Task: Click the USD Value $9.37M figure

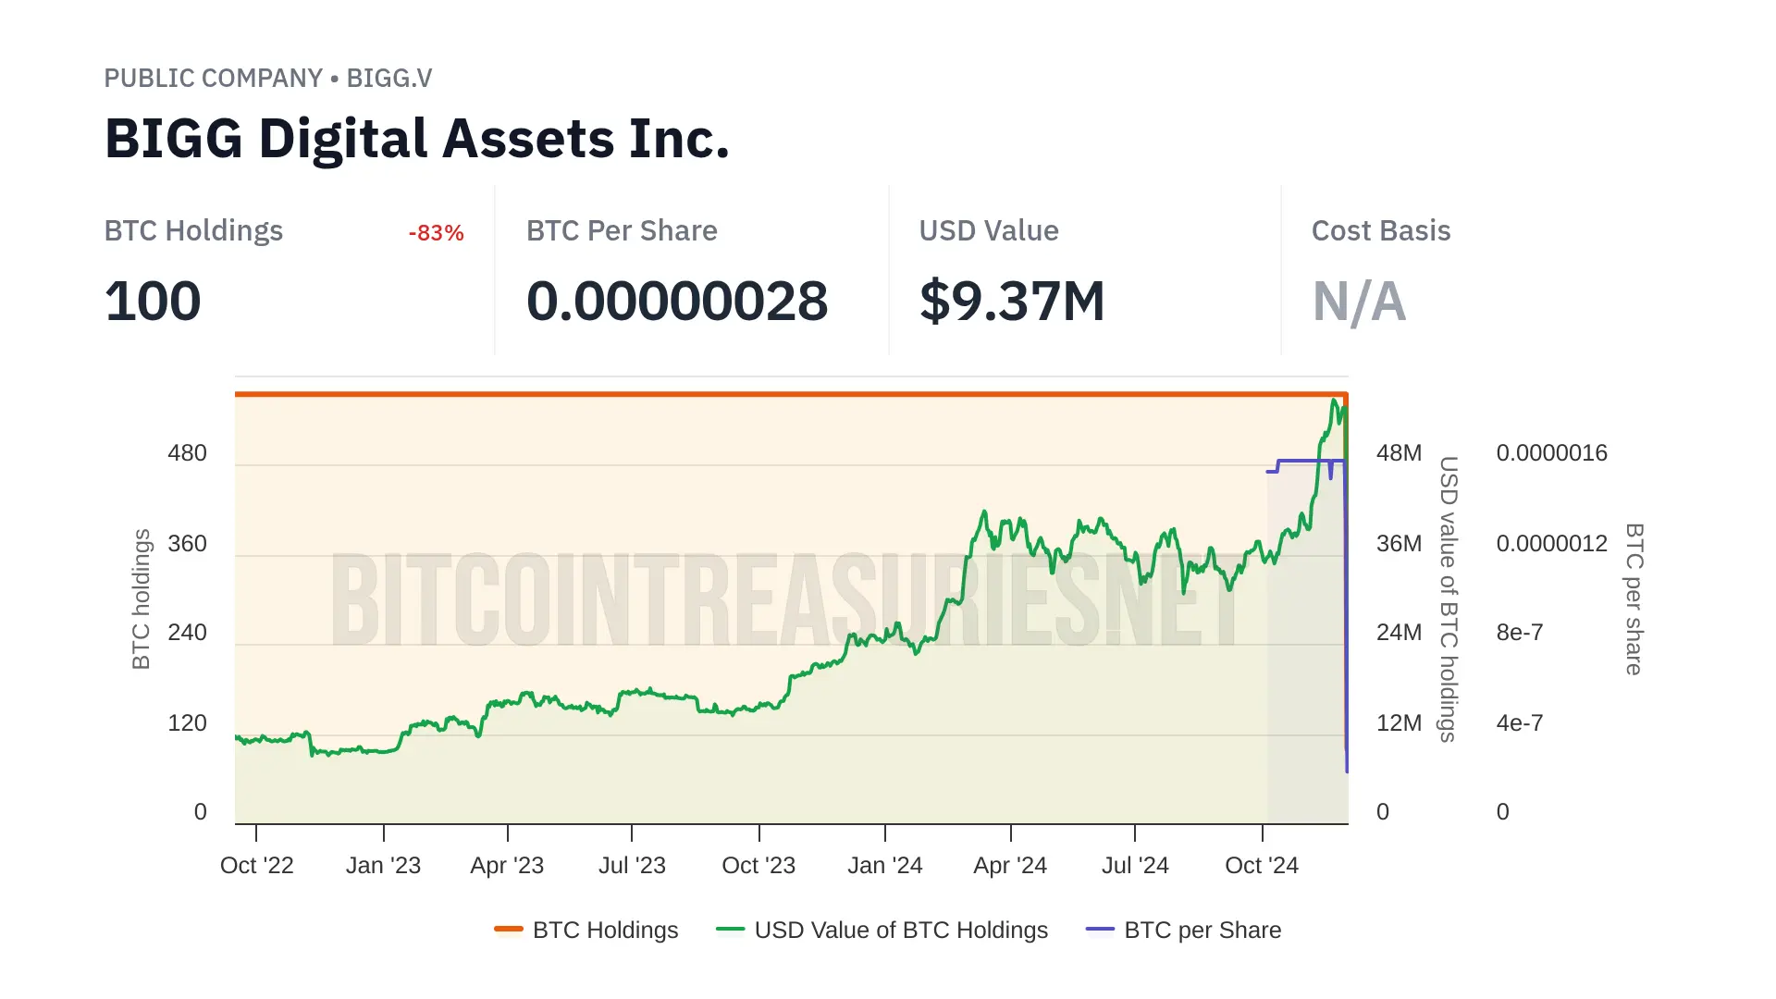Action: point(1012,302)
